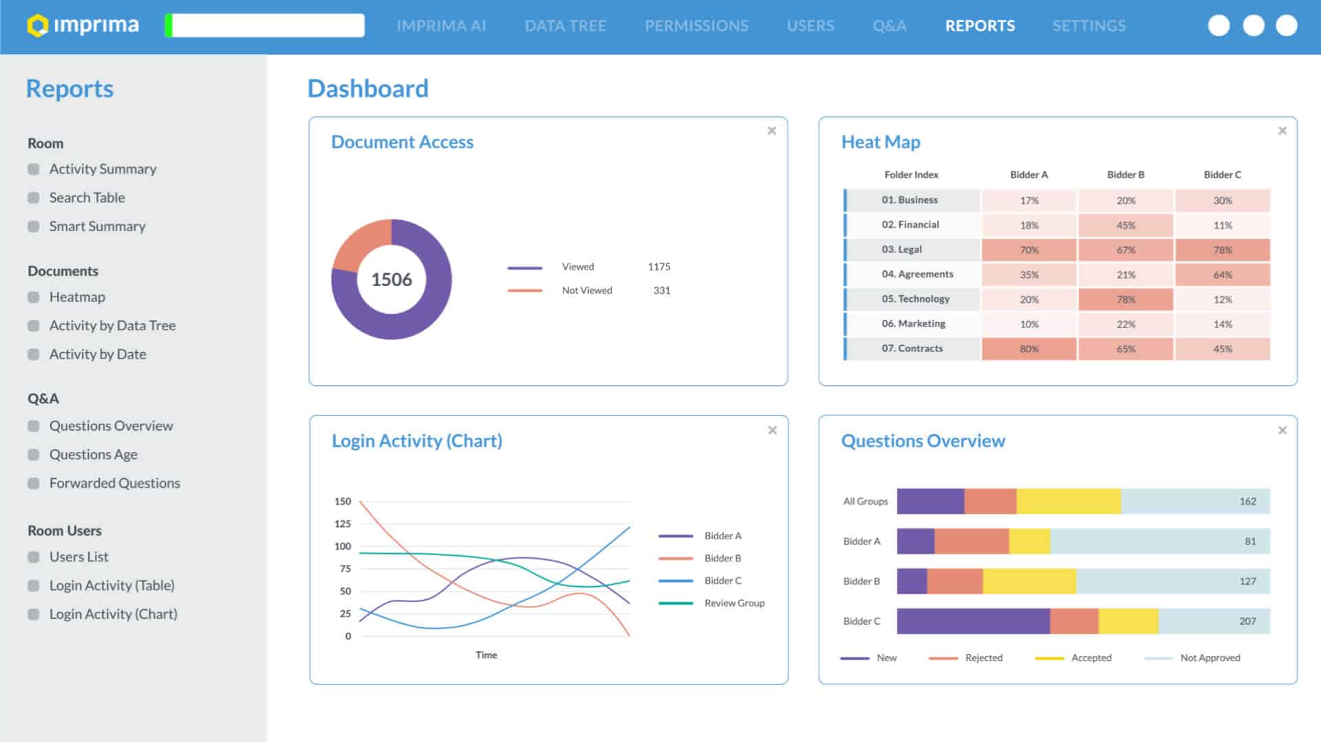Screen dimensions: 1321x743
Task: Click Legal row Bidder C 78% cell
Action: click(x=1222, y=250)
